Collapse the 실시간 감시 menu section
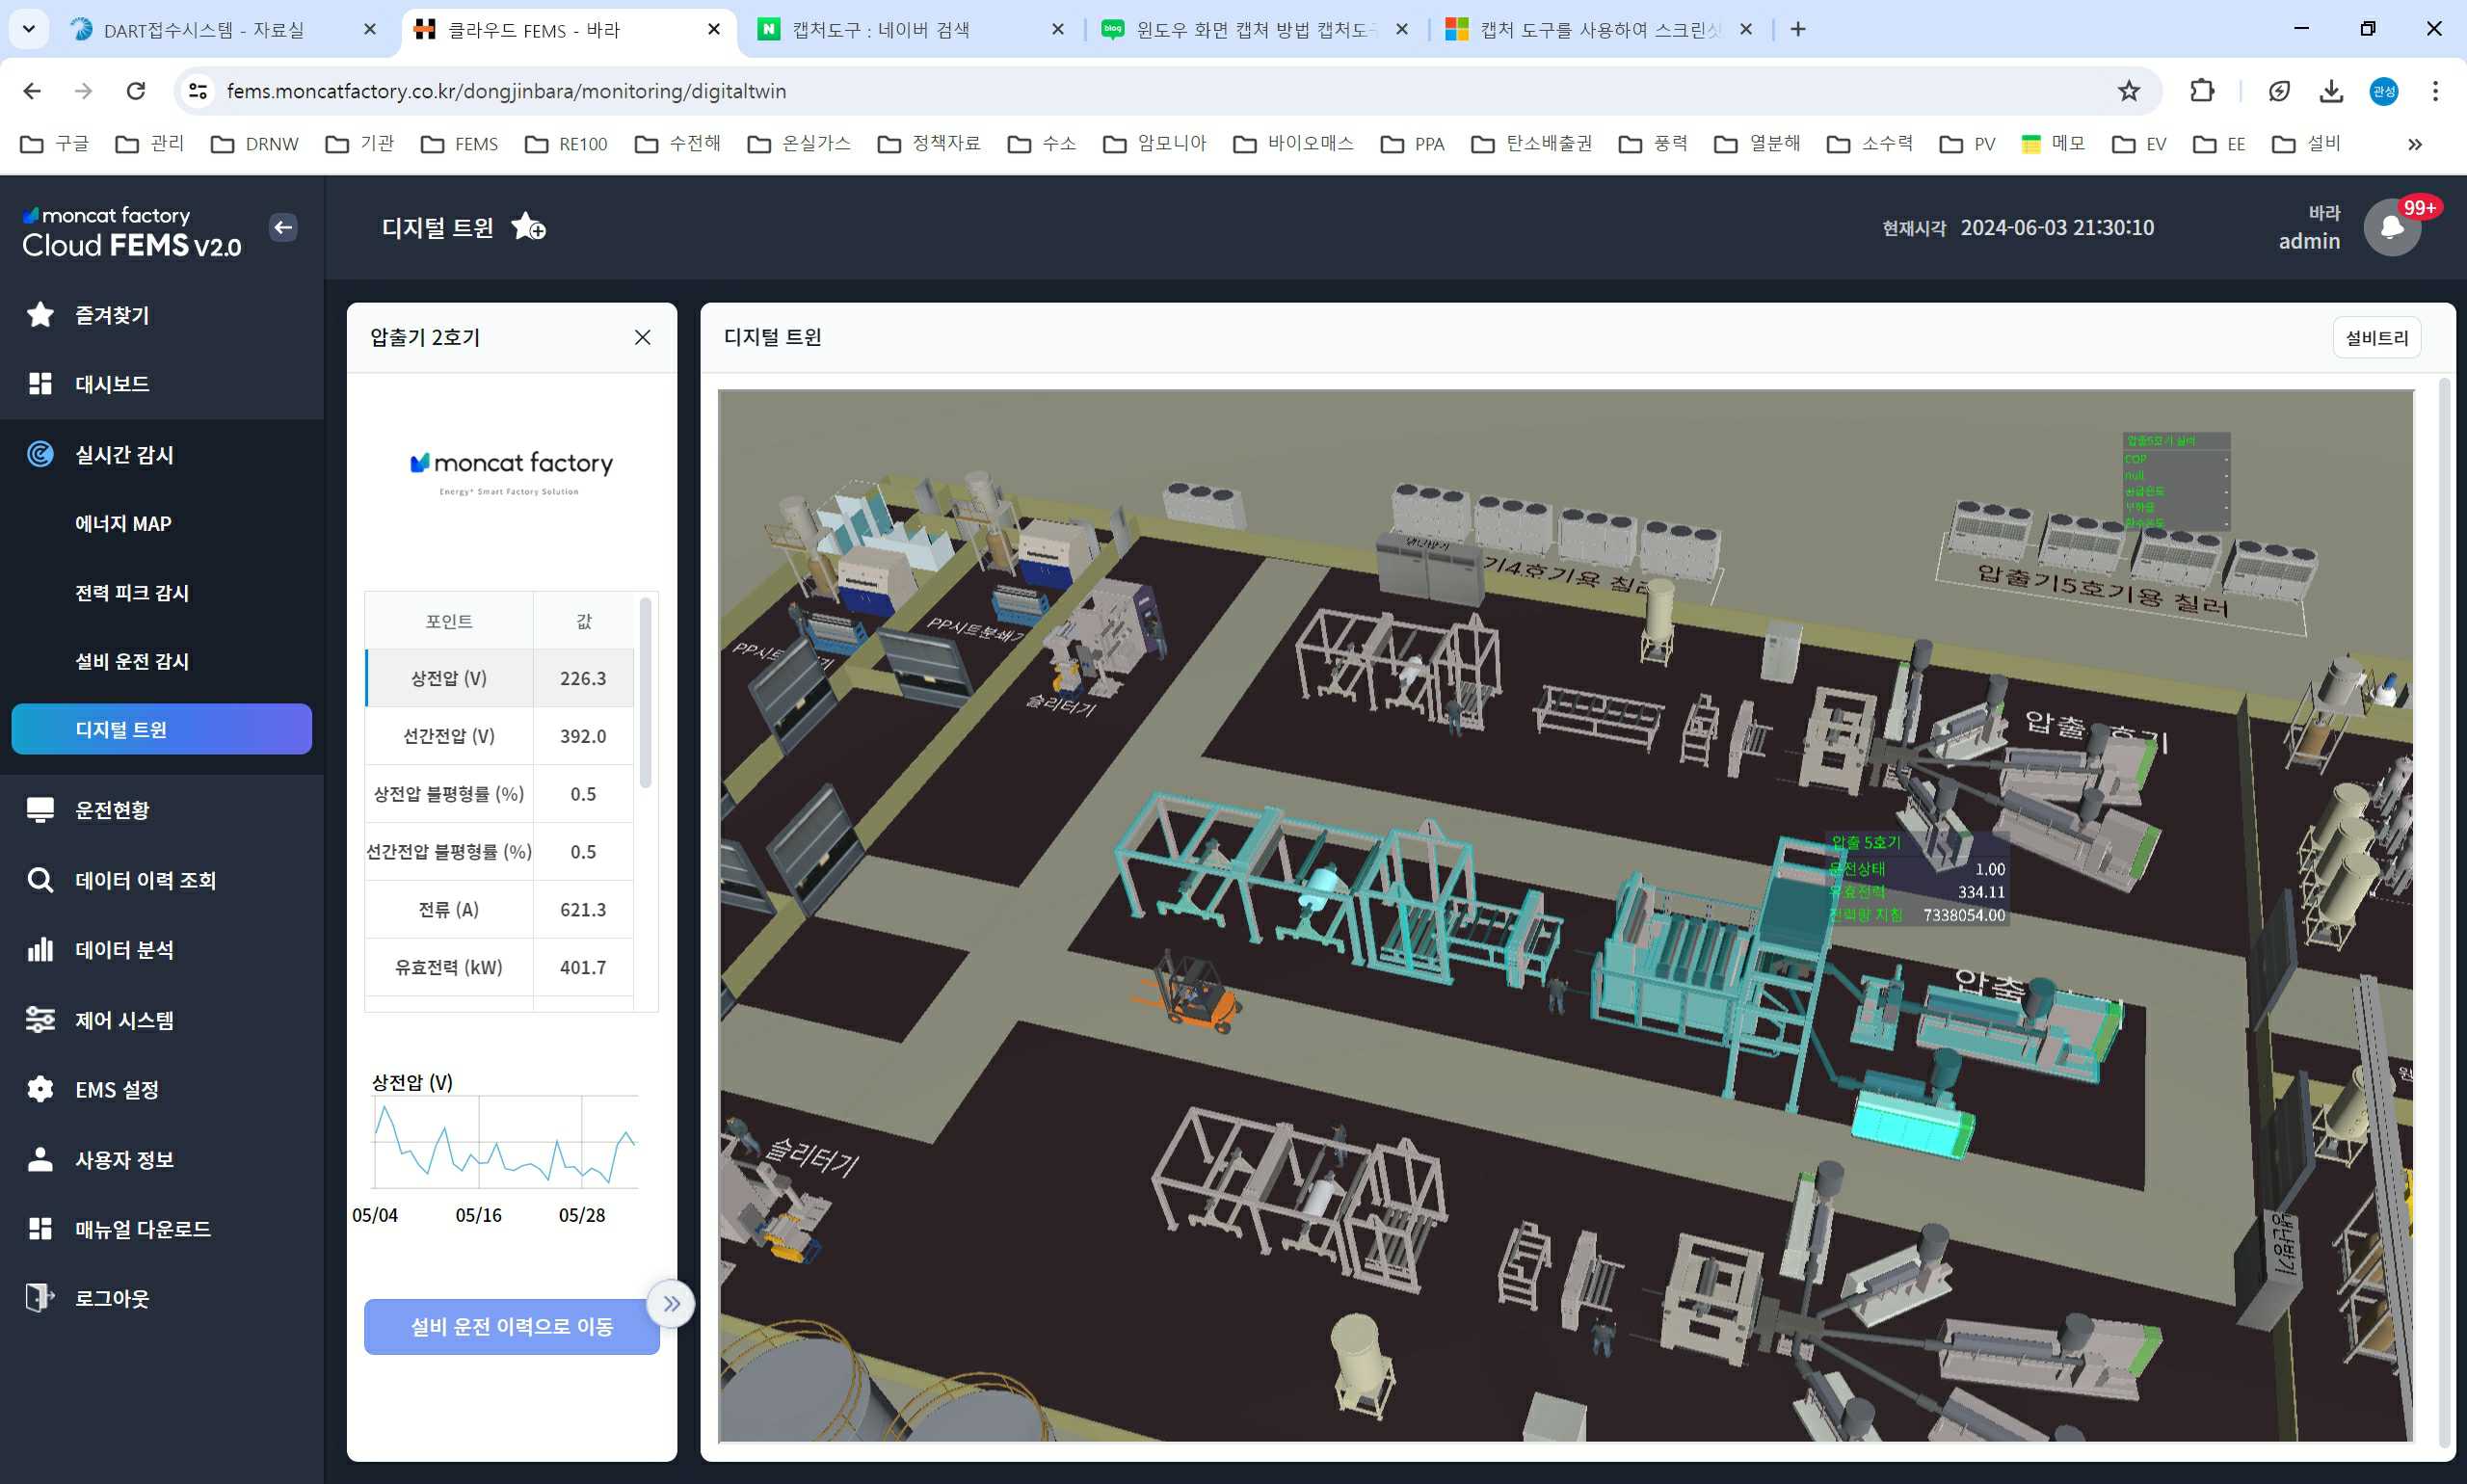This screenshot has height=1484, width=2467. 124,455
